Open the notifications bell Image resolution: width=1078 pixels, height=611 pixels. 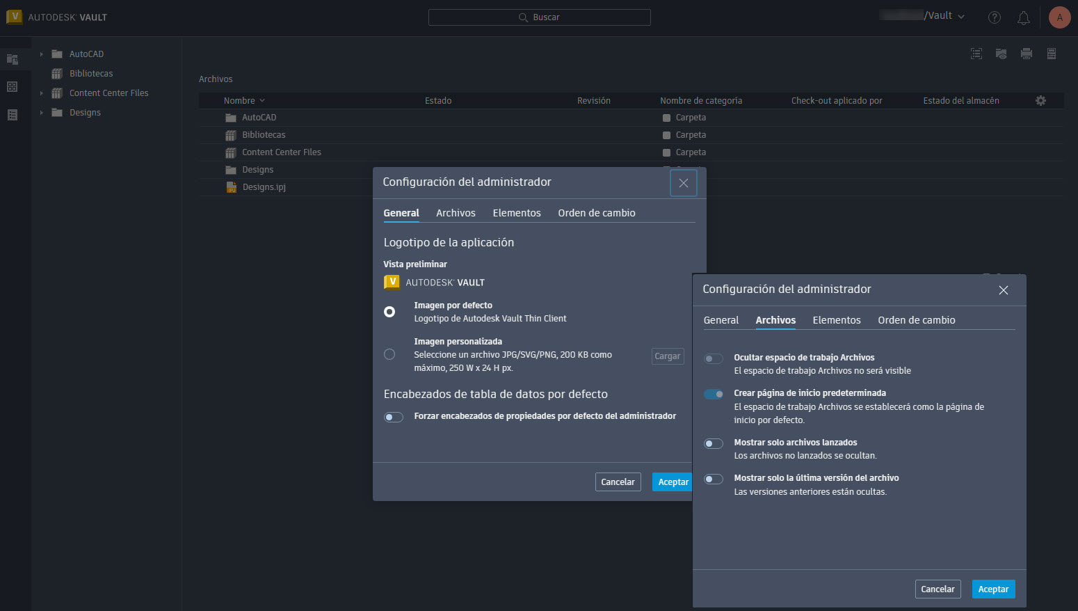[1024, 17]
